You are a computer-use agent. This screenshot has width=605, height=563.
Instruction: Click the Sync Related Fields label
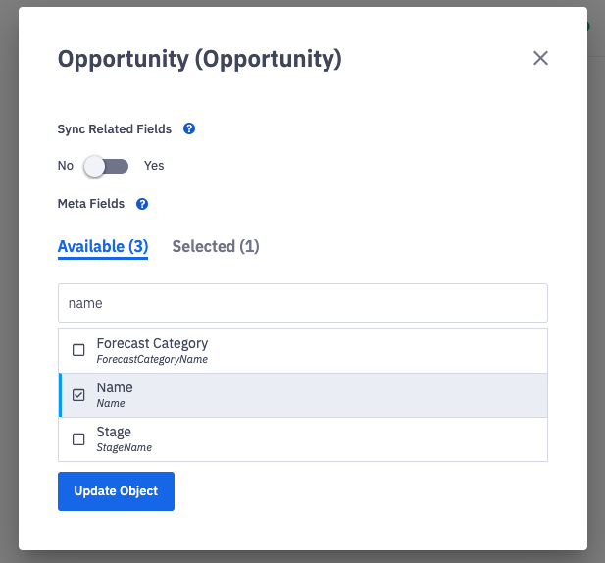(x=115, y=128)
